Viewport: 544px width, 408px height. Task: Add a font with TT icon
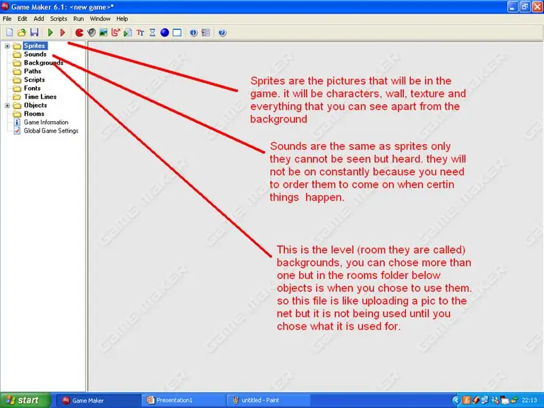click(140, 33)
